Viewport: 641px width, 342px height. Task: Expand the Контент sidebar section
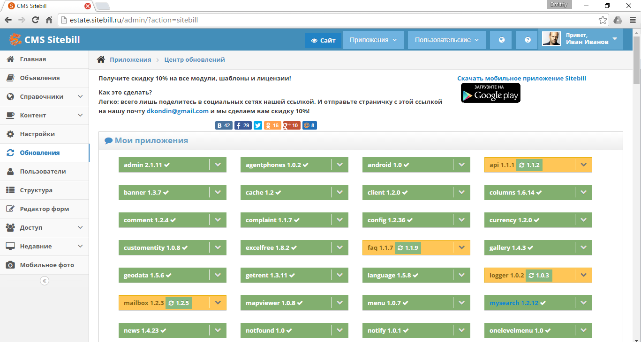[45, 116]
